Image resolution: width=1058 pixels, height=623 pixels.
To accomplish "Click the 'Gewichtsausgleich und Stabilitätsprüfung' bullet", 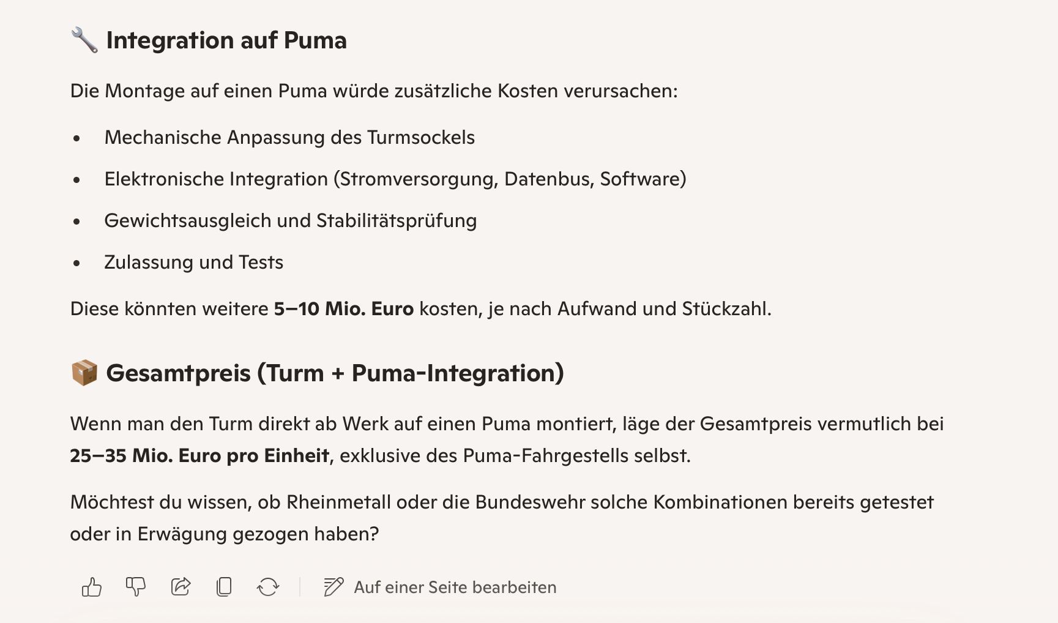I will 290,221.
